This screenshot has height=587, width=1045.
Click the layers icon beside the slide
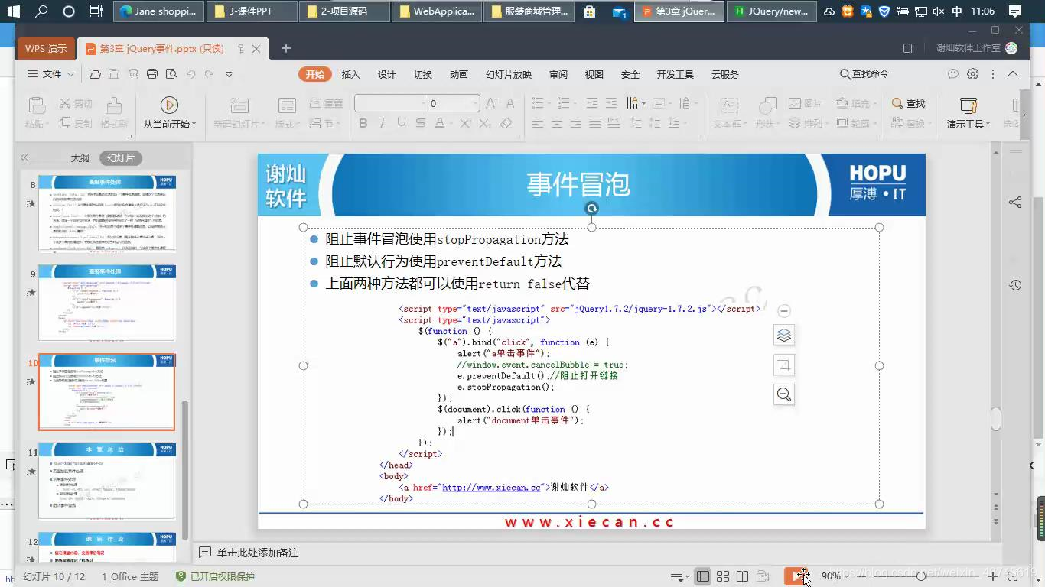click(784, 335)
